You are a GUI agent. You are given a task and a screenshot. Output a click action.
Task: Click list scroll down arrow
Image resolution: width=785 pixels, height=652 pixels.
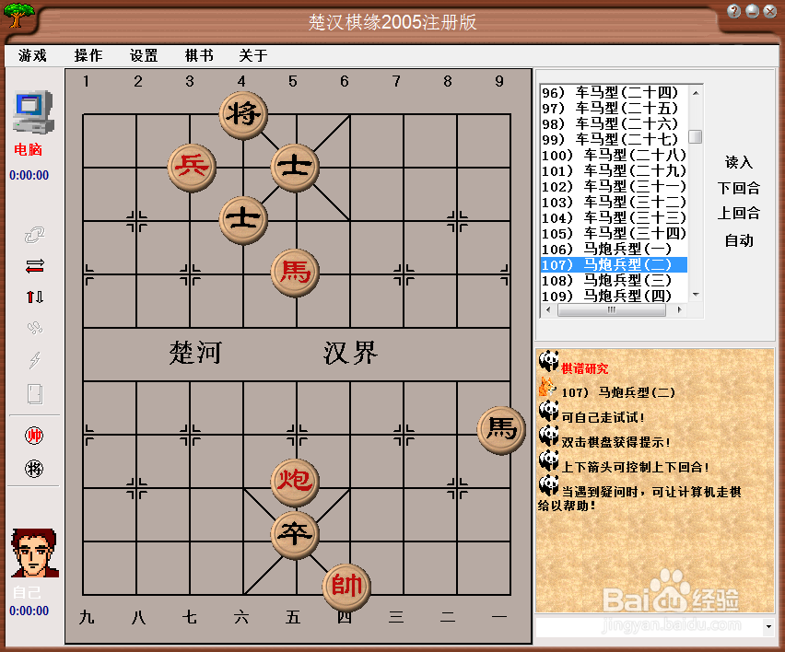tap(696, 295)
